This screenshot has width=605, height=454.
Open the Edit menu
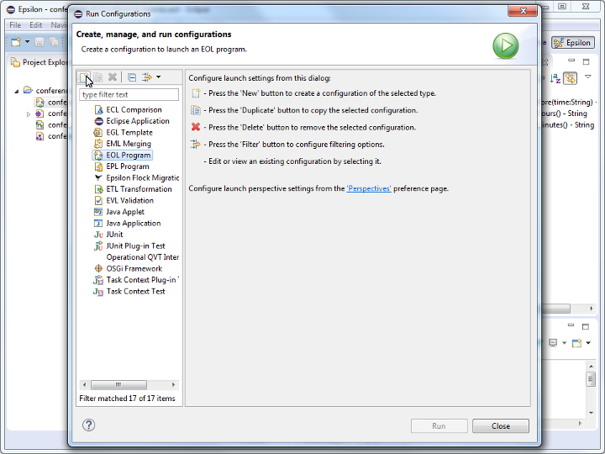(x=36, y=25)
